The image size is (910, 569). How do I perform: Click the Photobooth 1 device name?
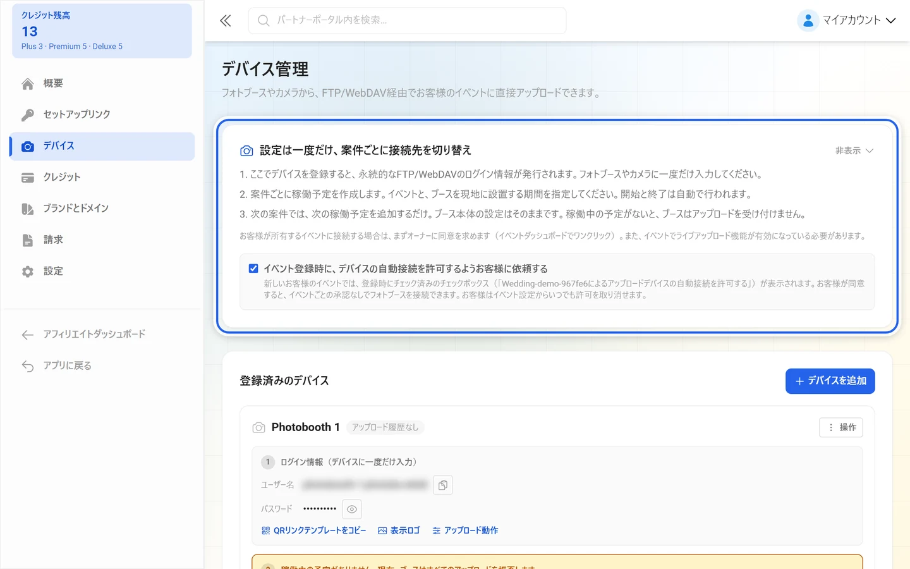306,427
